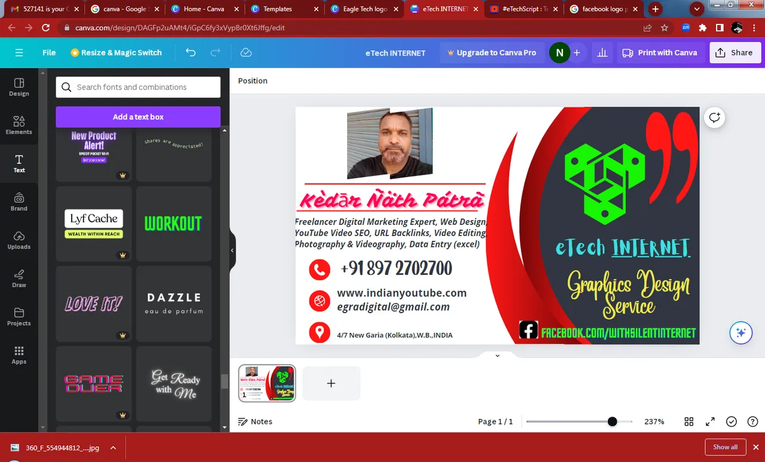Viewport: 765px width, 462px height.
Task: Open the browser extensions puzzle icon
Action: [x=703, y=27]
